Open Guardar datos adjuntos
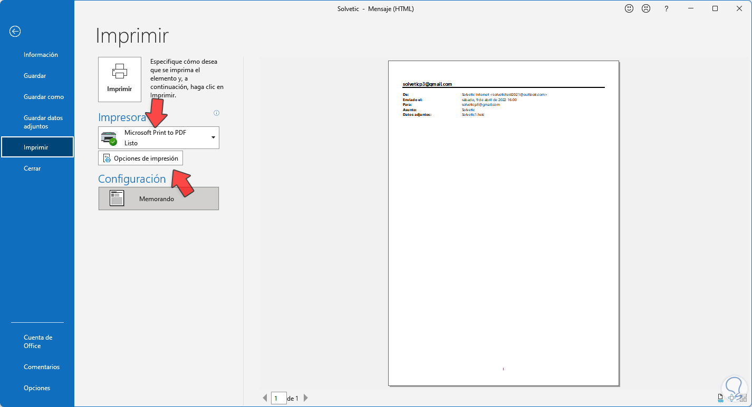 click(43, 122)
